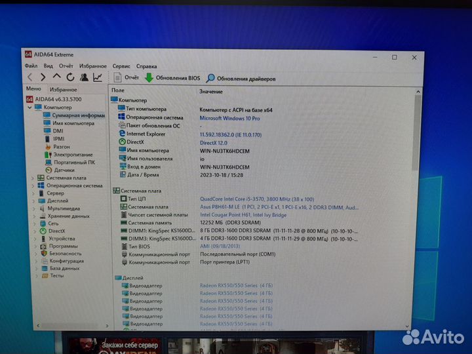The height and width of the screenshot is (354, 472).
Task: Click the up-level arrow toolbar icon
Action: pos(56,77)
